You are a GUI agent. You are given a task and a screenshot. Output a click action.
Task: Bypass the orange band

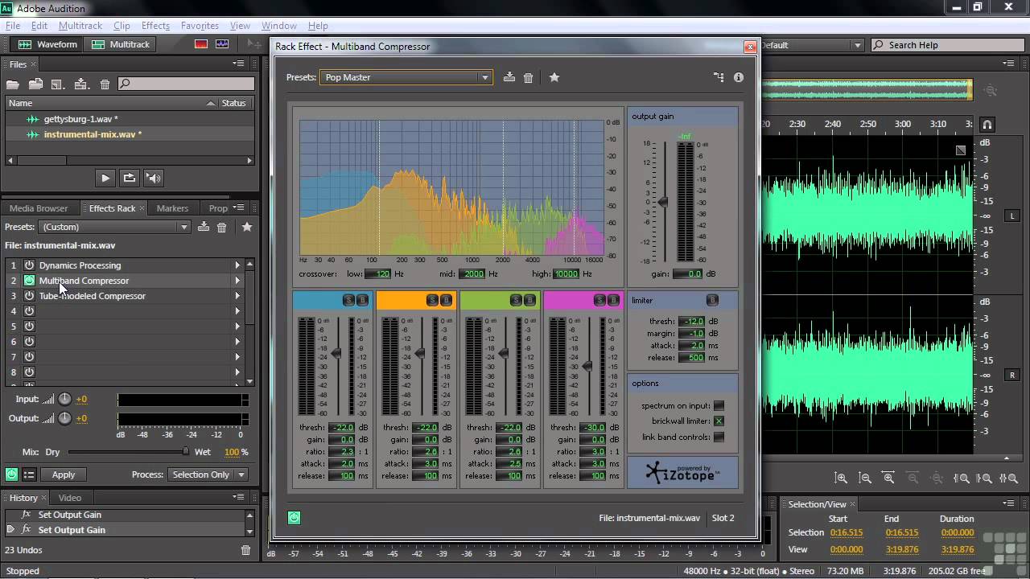point(446,300)
